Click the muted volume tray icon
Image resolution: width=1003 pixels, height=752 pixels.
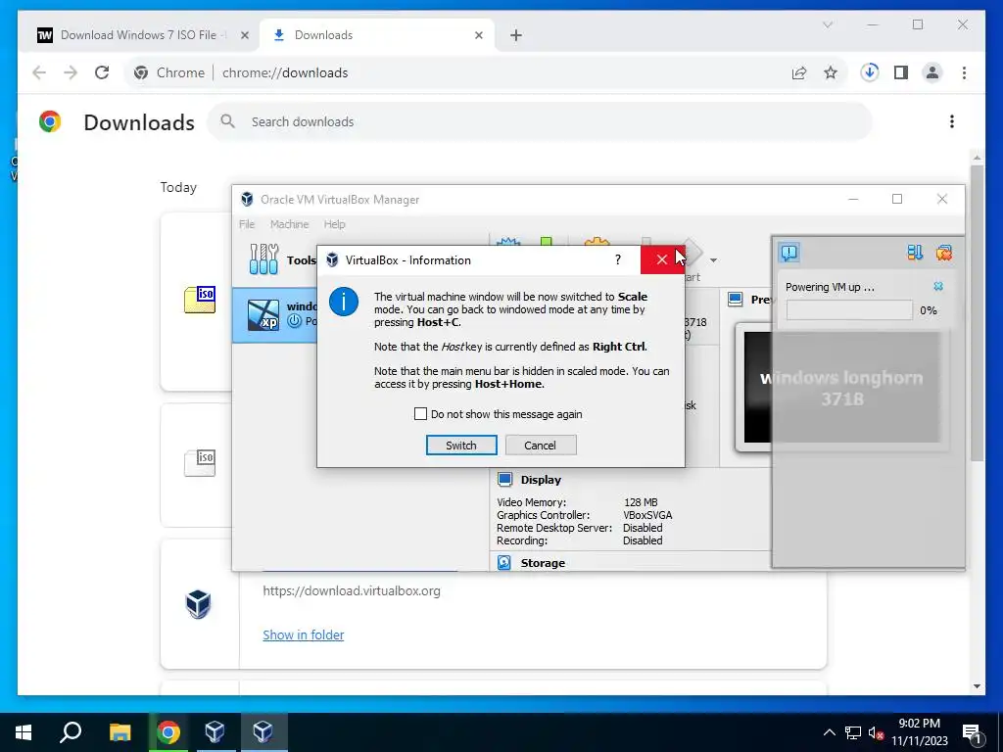876,732
